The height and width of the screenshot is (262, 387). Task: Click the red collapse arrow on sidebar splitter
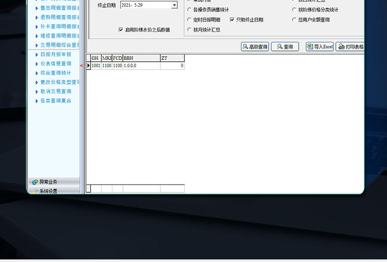(x=82, y=65)
